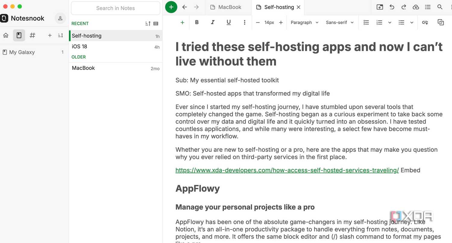The width and height of the screenshot is (452, 243).
Task: Change the notes list view layout icon
Action: pyautogui.click(x=156, y=23)
